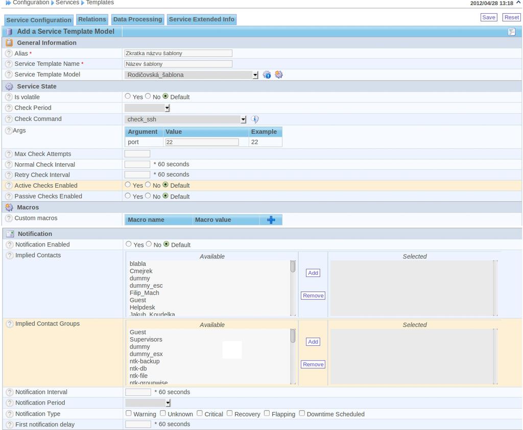The image size is (523, 430).
Task: Go to Configuration in breadcrumb
Action: tap(31, 3)
